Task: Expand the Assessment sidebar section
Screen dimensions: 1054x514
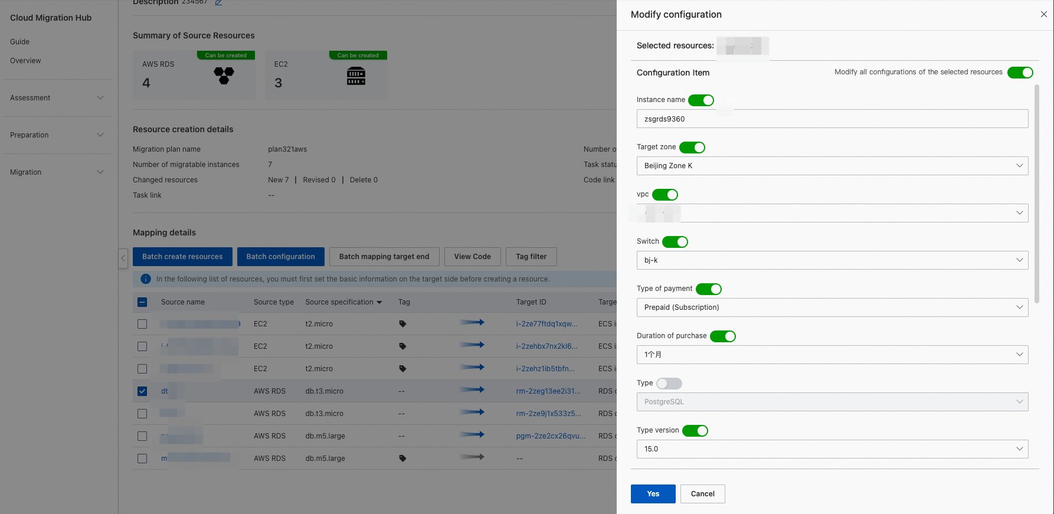Action: click(57, 98)
